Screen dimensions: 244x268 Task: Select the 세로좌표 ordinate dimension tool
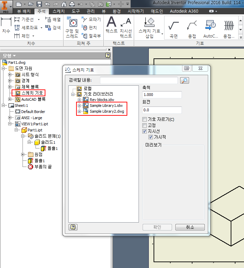click(x=26, y=28)
